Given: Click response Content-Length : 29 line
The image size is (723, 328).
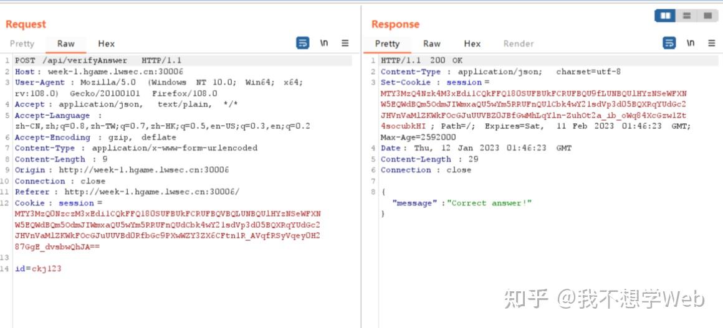Looking at the screenshot, I should click(429, 159).
